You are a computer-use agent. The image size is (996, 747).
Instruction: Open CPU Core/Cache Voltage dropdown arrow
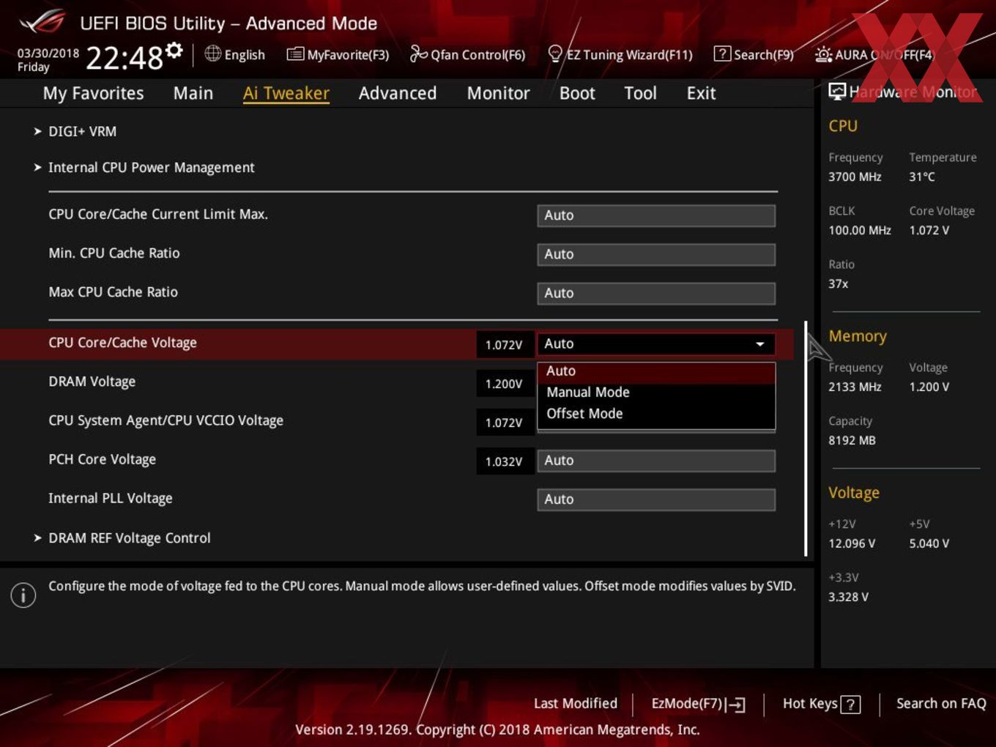(x=760, y=344)
